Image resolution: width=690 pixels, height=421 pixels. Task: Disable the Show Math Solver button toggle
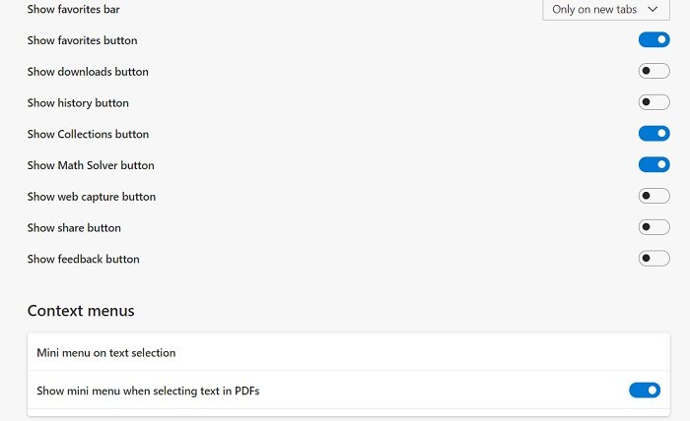click(x=654, y=165)
